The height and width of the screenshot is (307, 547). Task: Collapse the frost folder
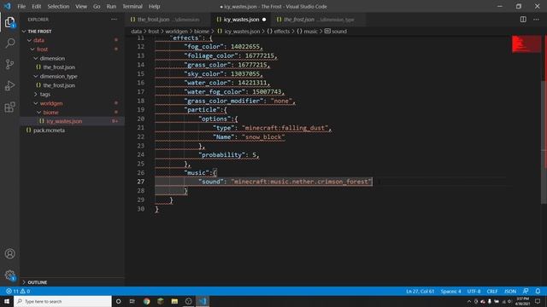[42, 49]
